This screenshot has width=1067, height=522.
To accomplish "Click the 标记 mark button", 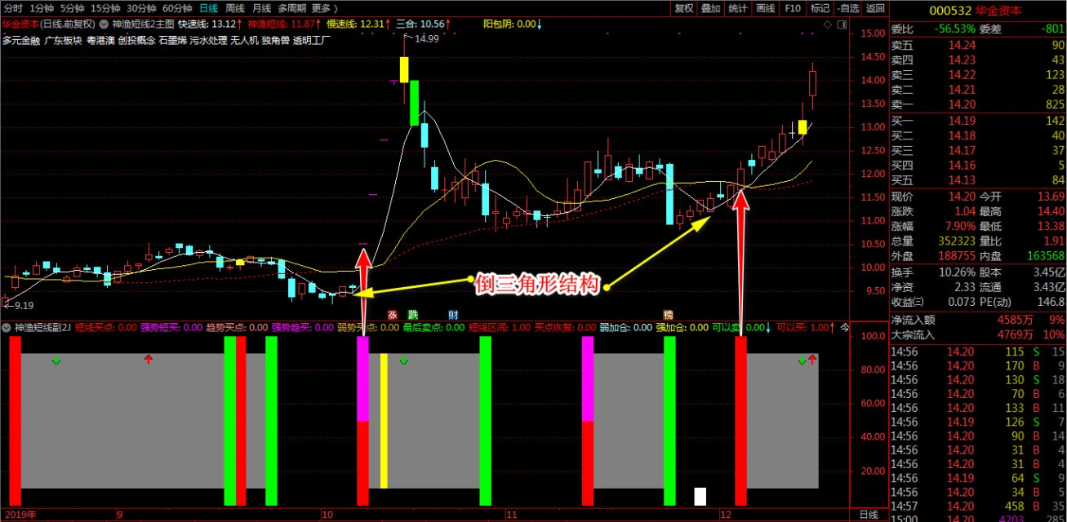I will (820, 8).
